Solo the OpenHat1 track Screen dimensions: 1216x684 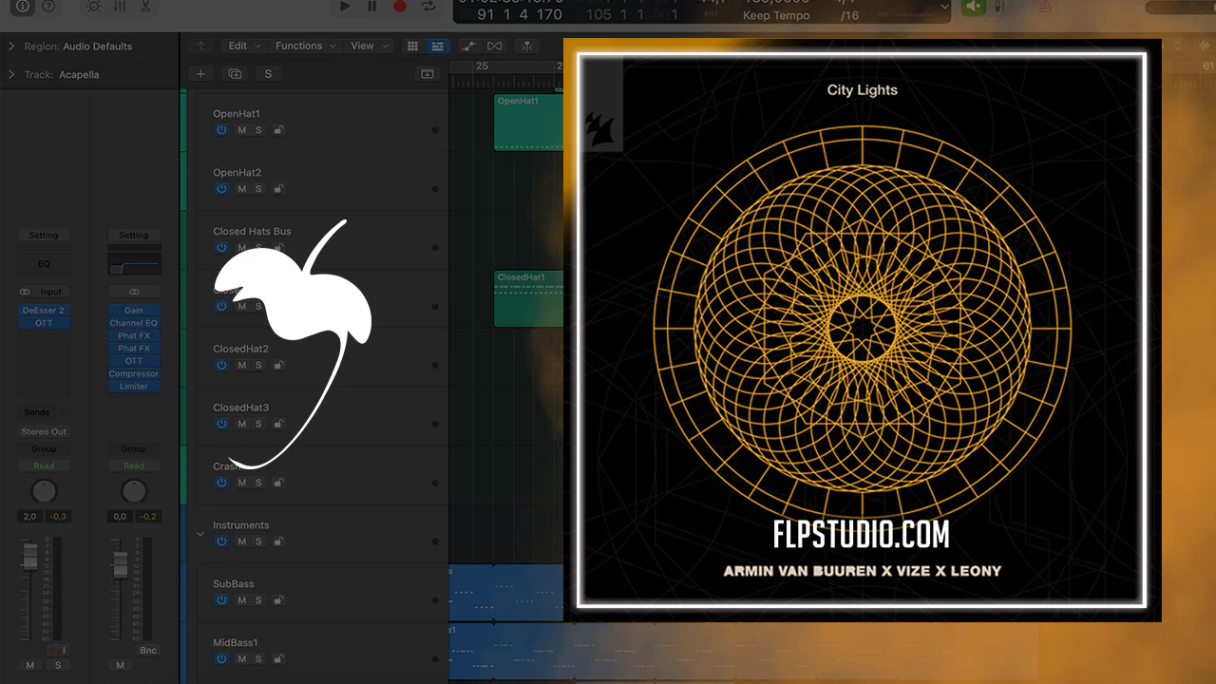click(258, 130)
